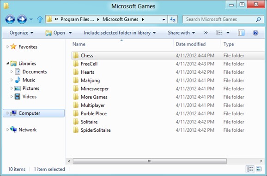
Task: Expand the Music library node
Action: tap(12, 80)
